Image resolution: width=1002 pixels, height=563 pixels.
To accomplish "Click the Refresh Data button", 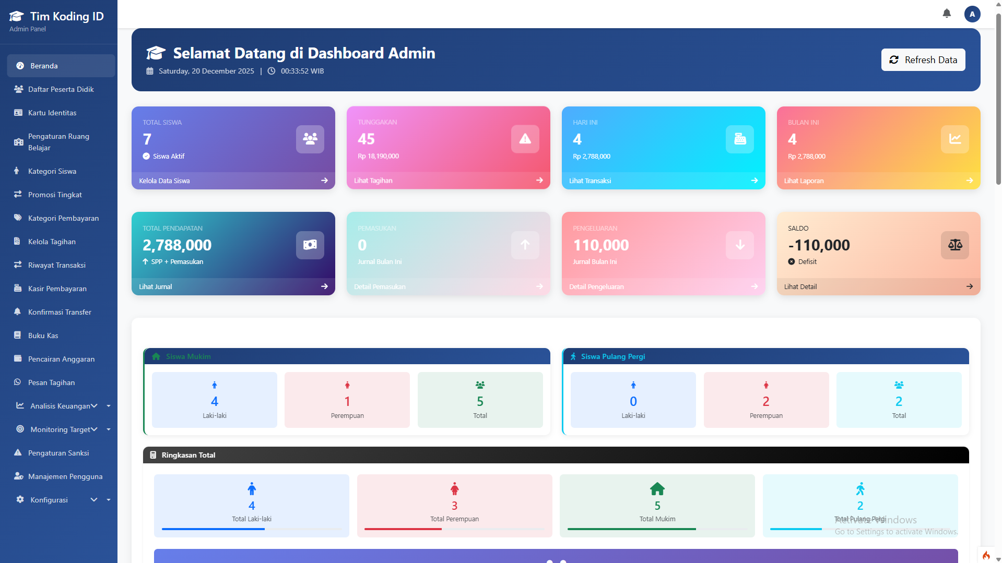I will 923,59.
